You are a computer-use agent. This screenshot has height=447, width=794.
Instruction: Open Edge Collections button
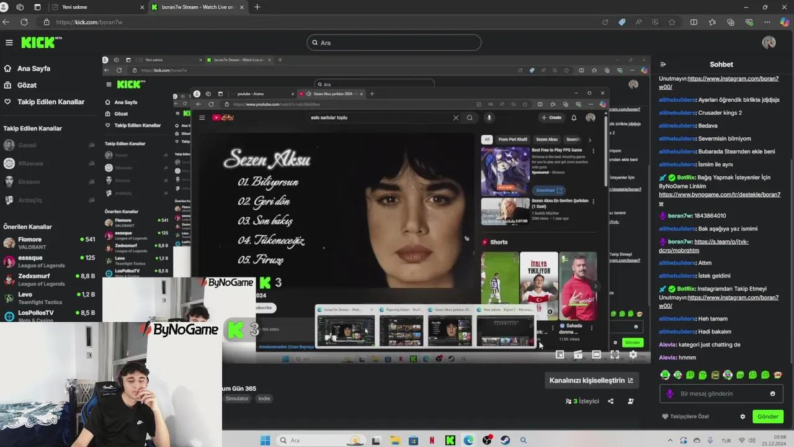click(x=731, y=22)
